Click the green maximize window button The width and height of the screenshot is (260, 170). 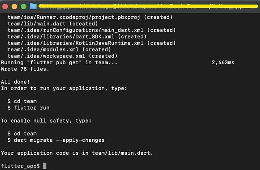[24, 6]
